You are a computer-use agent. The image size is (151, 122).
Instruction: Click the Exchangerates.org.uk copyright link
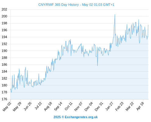tap(75, 117)
